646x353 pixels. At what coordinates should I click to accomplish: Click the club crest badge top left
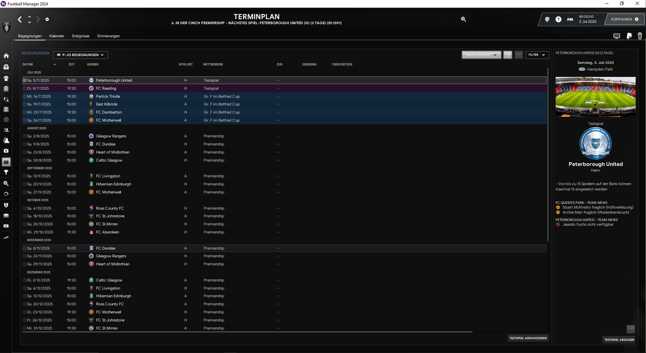tap(6, 27)
